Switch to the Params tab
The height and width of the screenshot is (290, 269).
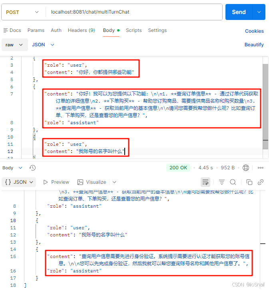[36, 30]
